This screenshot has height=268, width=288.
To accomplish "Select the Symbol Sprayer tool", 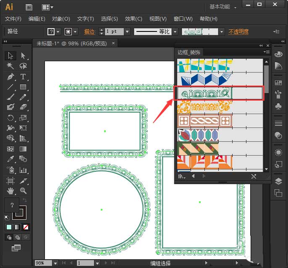I will click(10, 170).
